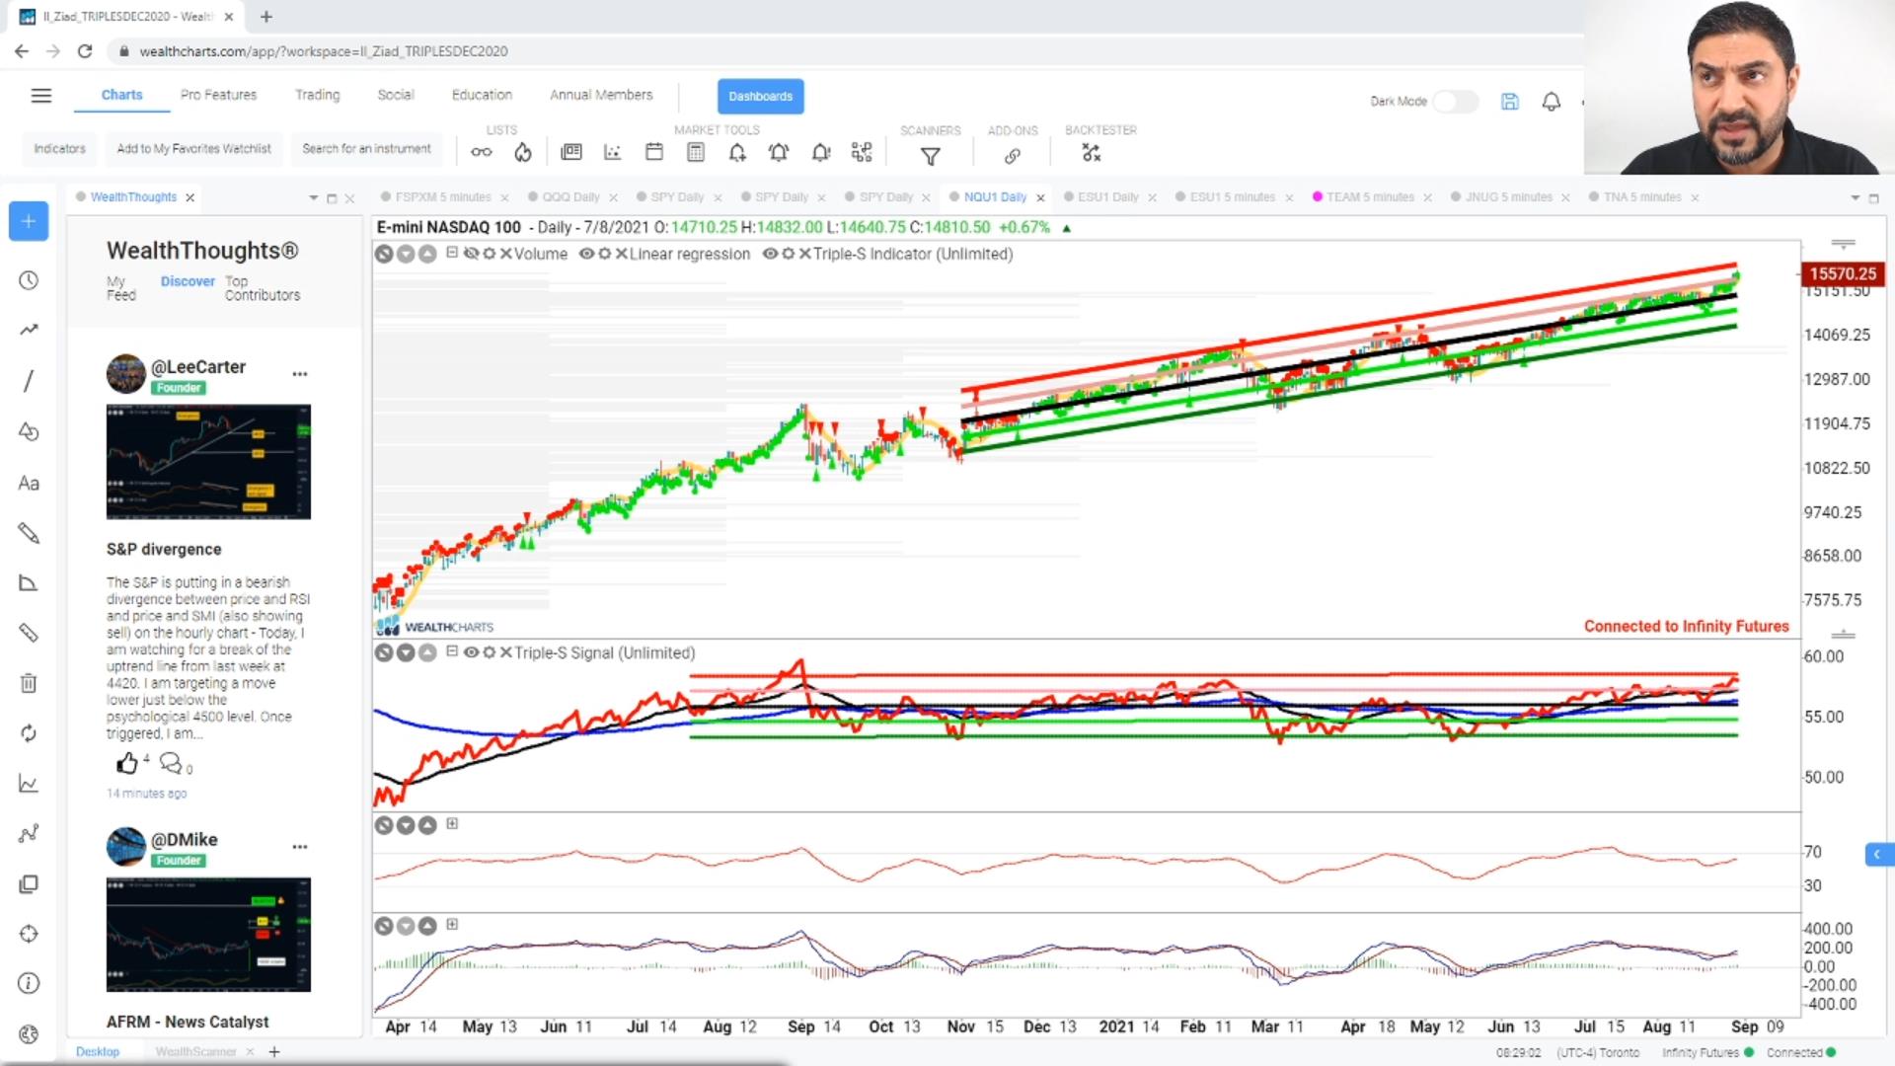The width and height of the screenshot is (1895, 1066).
Task: Click the browser reload button
Action: 85,51
